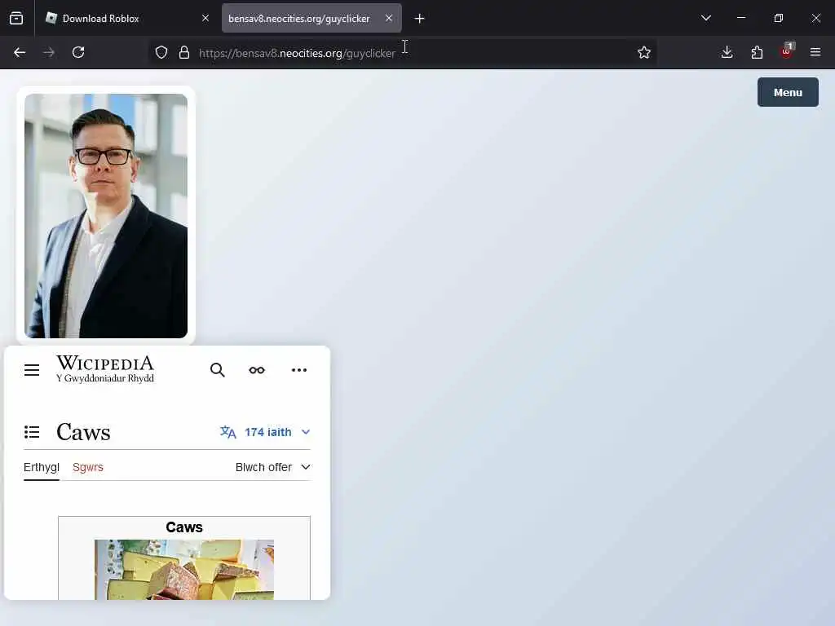Open the Sgwrs talk tab
This screenshot has width=835, height=626.
(88, 467)
